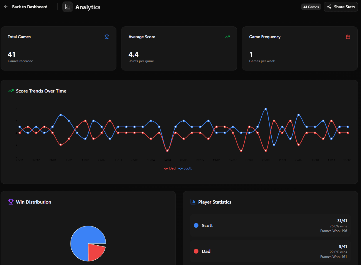Toggle the Scott series in chart legend

pos(185,168)
